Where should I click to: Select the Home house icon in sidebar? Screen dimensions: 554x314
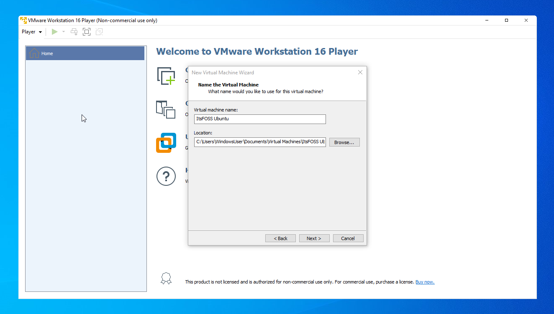click(x=33, y=53)
